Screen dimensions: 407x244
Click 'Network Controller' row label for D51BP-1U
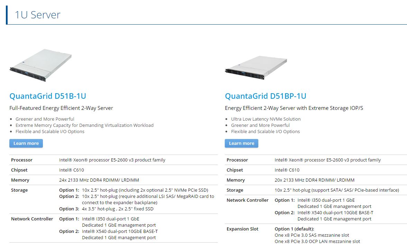pyautogui.click(x=247, y=200)
